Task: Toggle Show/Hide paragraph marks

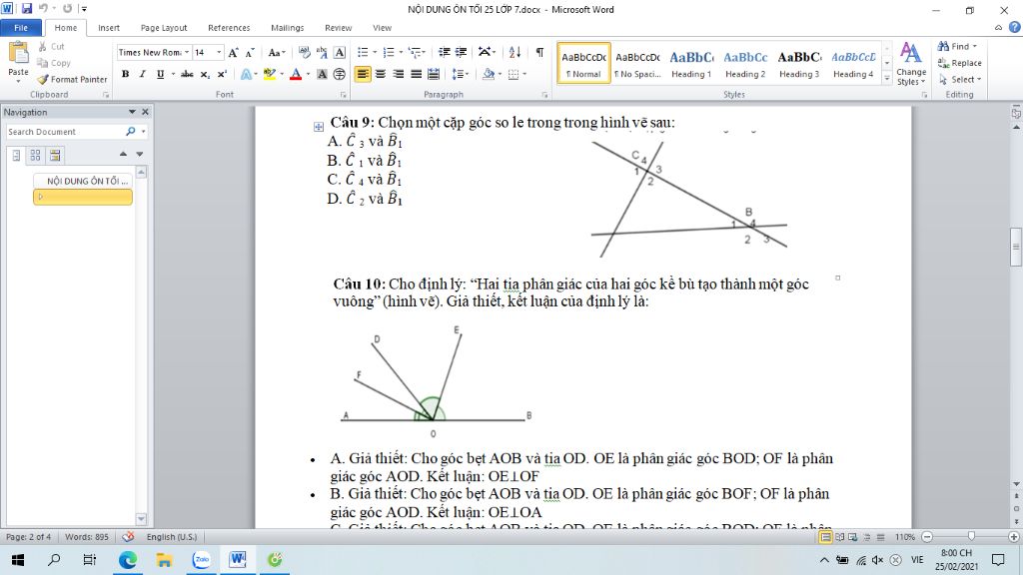Action: (x=539, y=52)
